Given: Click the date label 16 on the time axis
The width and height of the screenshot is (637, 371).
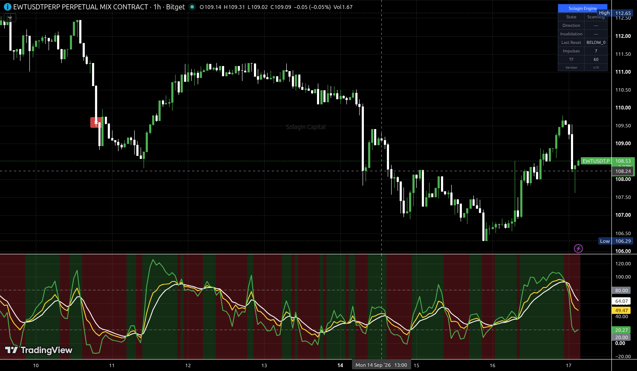Looking at the screenshot, I should pos(493,365).
